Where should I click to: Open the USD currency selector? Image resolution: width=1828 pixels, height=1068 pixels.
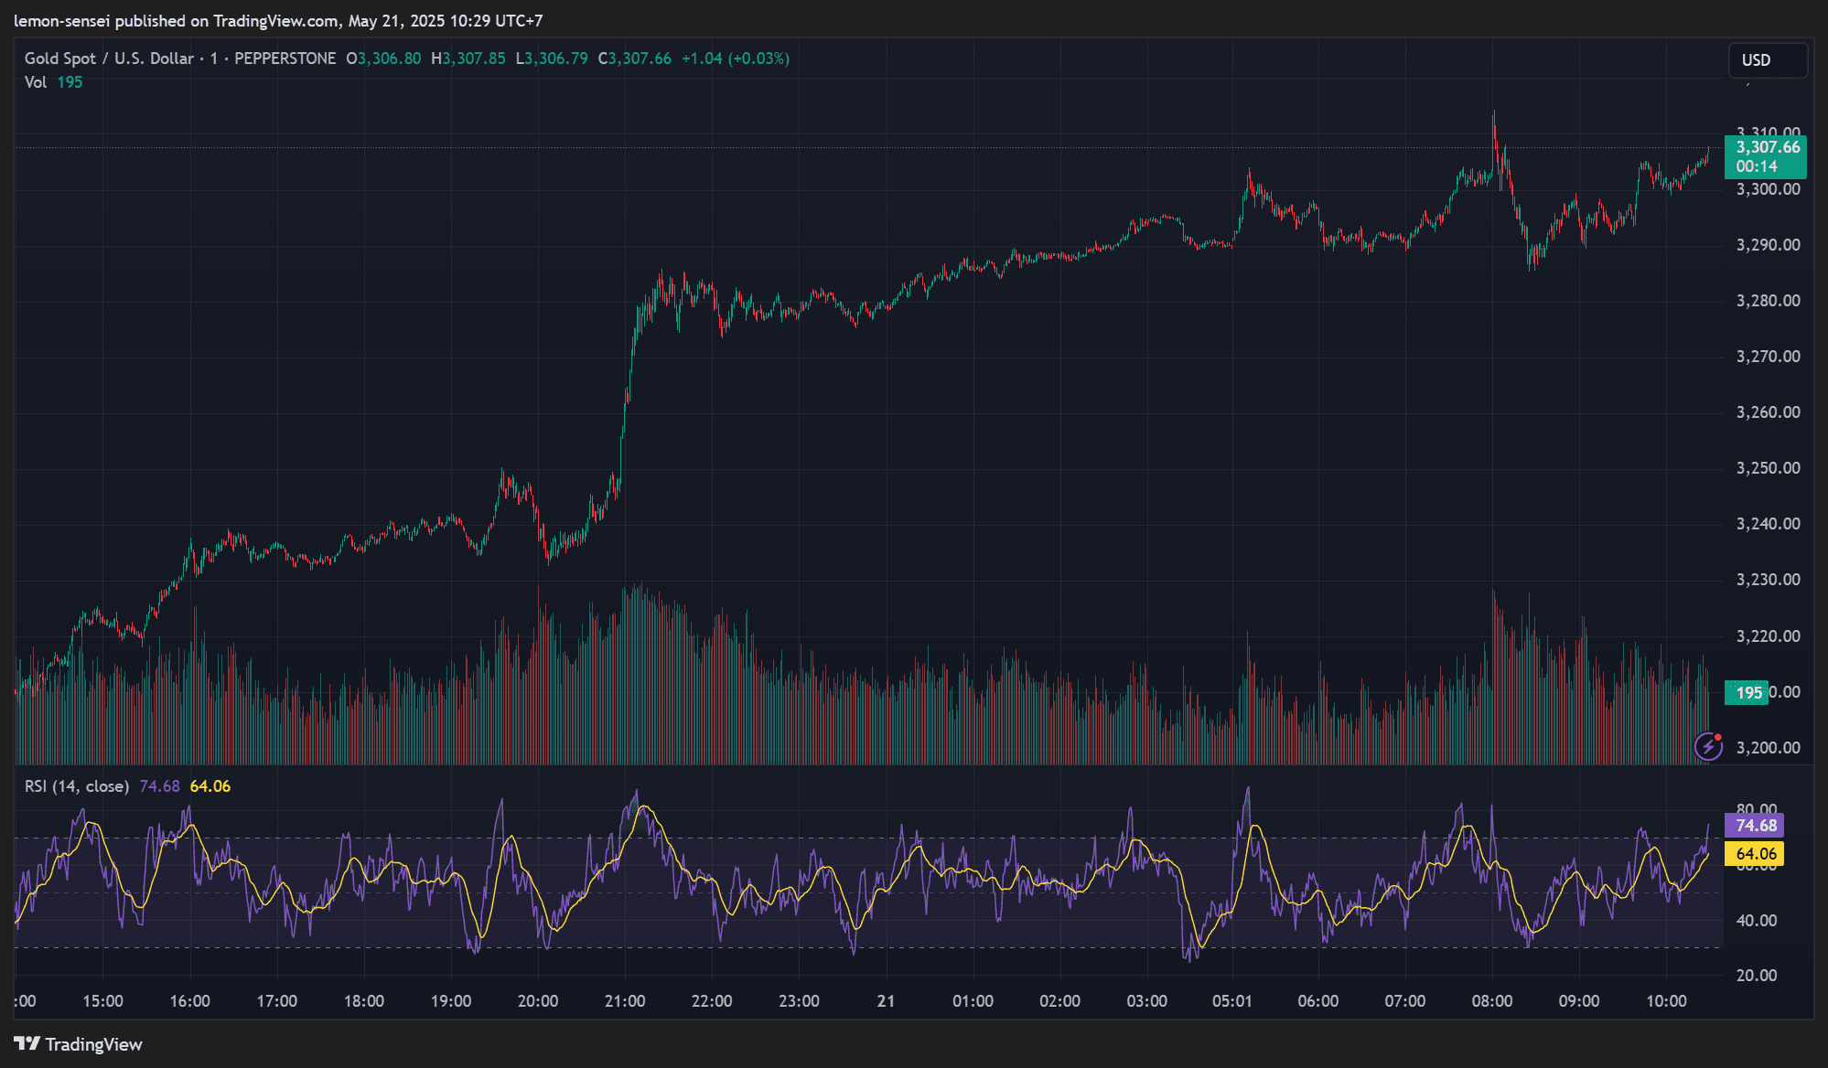pos(1767,60)
